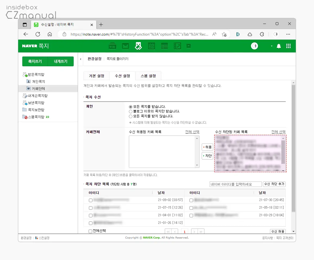Open the profile dropdown arrow in the header
314x260 pixels.
pos(271,46)
